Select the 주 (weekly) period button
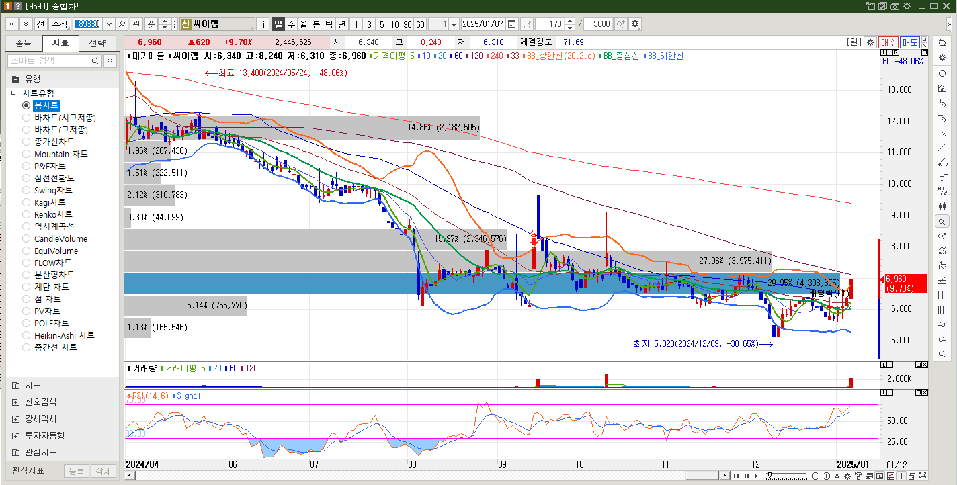The width and height of the screenshot is (957, 485). (x=291, y=24)
